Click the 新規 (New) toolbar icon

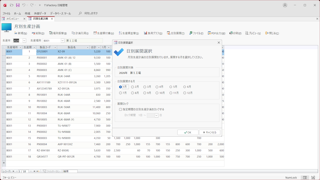[x=16, y=33]
